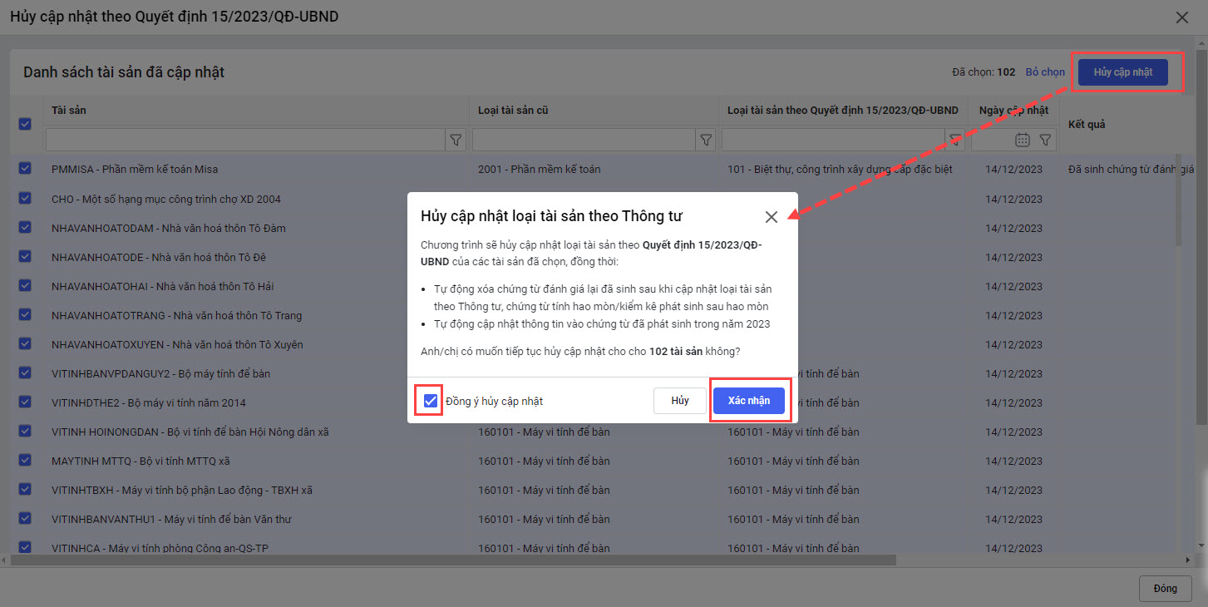Click 'VITINHTBXH - Máy vi tính bộ phận Lao động'
The image size is (1208, 607).
(x=182, y=490)
